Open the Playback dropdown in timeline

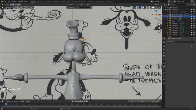[x=9, y=101]
